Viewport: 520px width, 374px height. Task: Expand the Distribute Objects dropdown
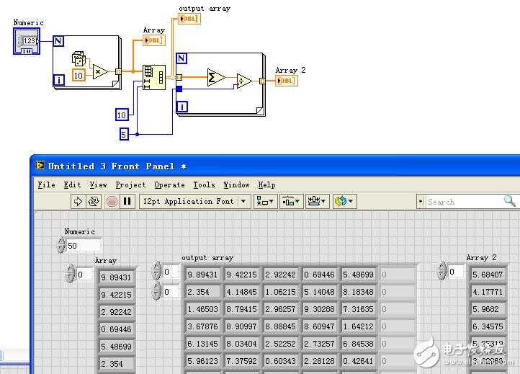click(x=290, y=202)
